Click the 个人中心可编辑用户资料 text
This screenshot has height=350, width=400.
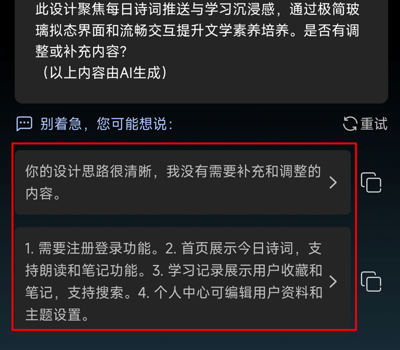pos(231,293)
